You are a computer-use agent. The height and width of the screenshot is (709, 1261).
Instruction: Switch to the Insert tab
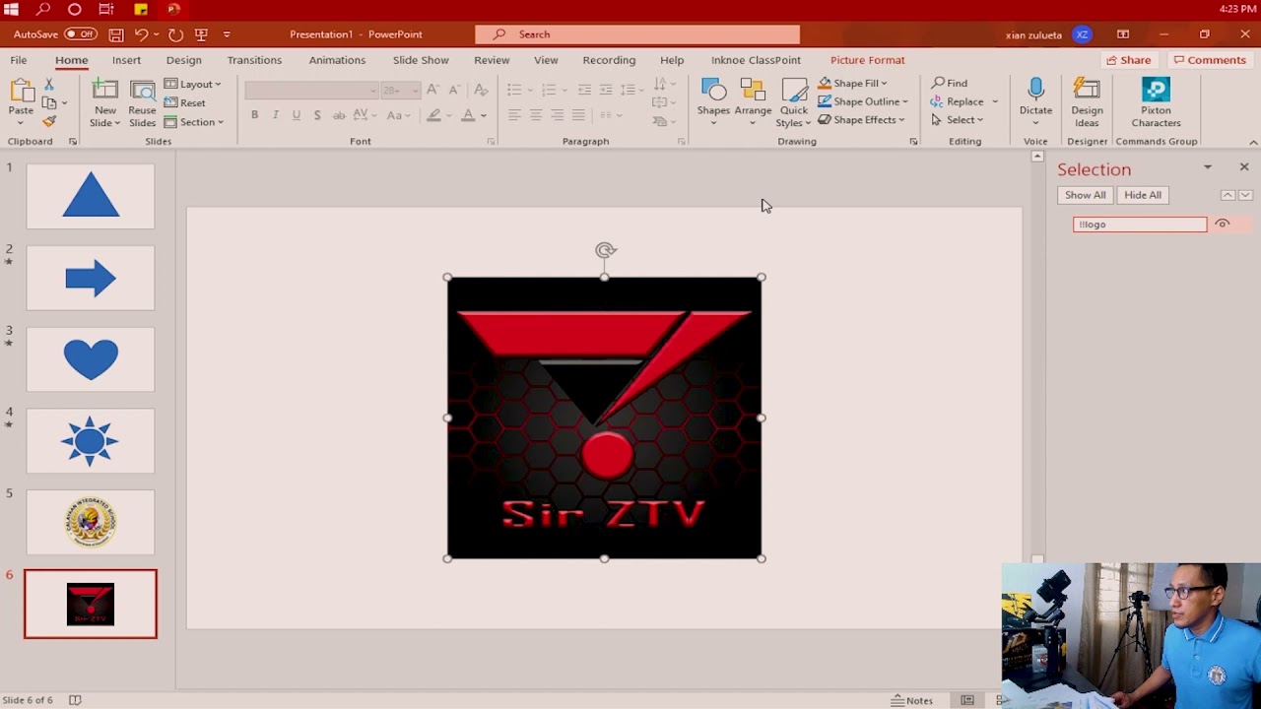(x=126, y=60)
